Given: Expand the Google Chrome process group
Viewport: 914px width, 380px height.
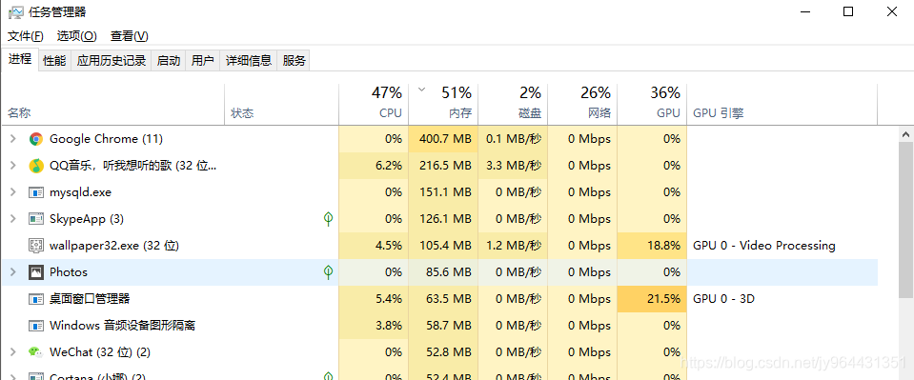Looking at the screenshot, I should tap(12, 139).
